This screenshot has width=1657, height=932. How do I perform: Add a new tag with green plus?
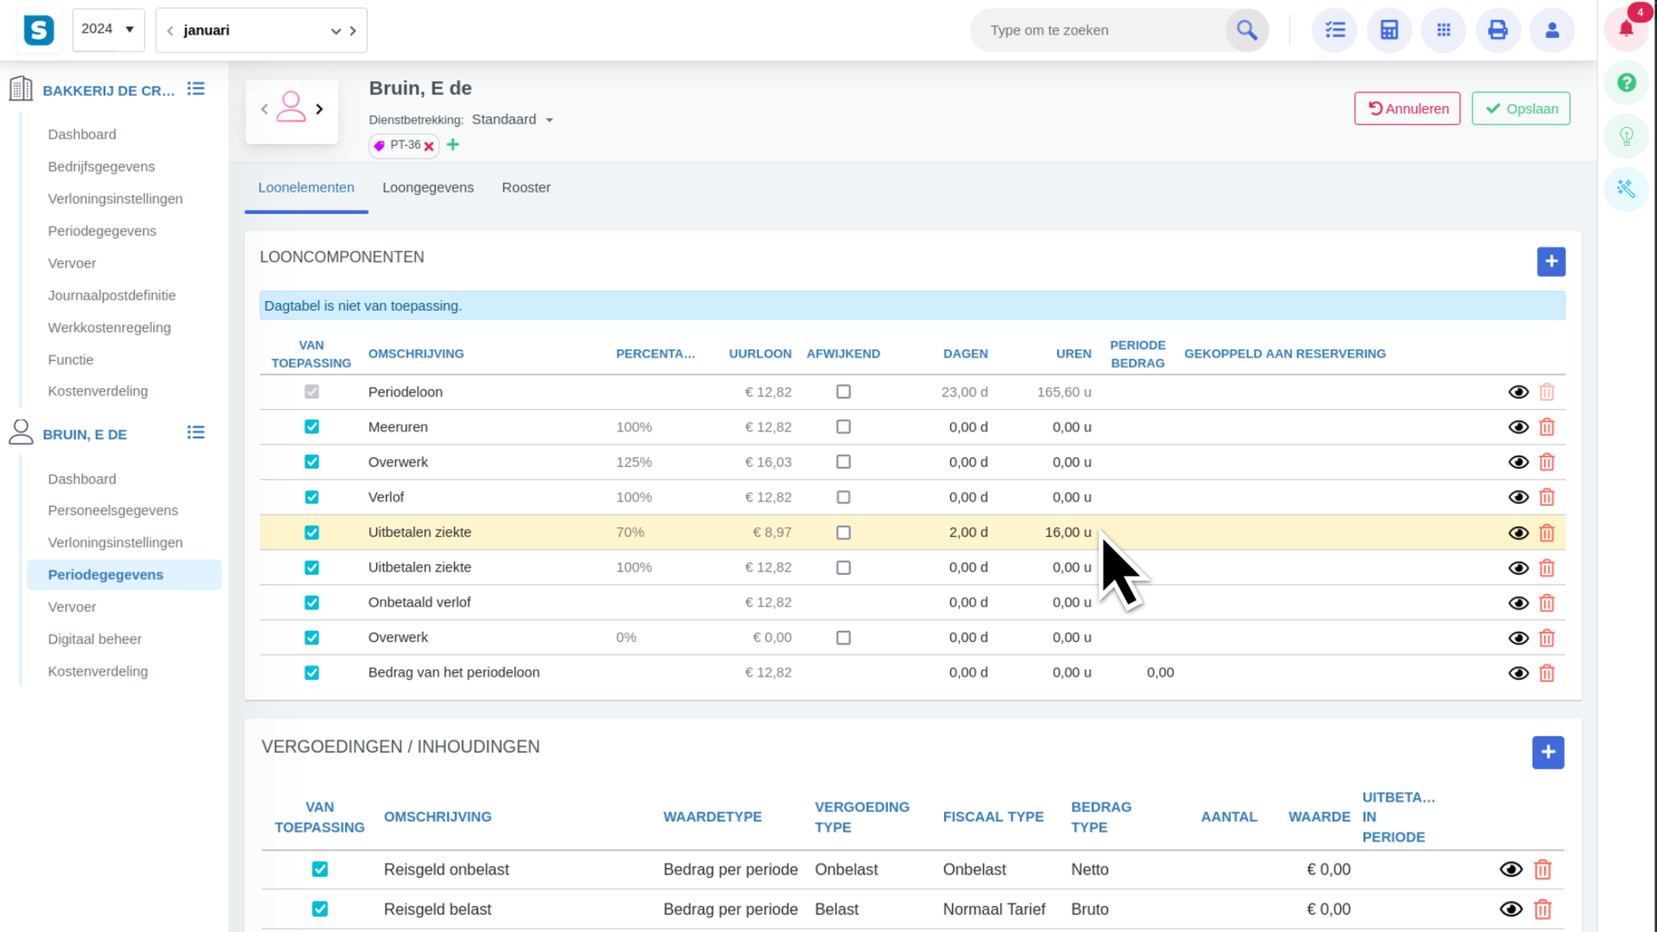[453, 145]
